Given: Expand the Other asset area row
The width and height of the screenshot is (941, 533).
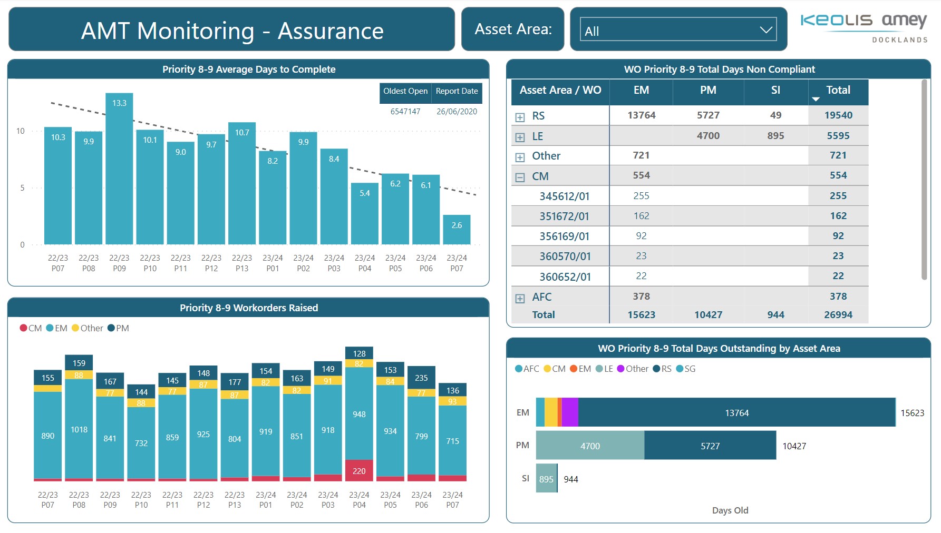Looking at the screenshot, I should (520, 157).
